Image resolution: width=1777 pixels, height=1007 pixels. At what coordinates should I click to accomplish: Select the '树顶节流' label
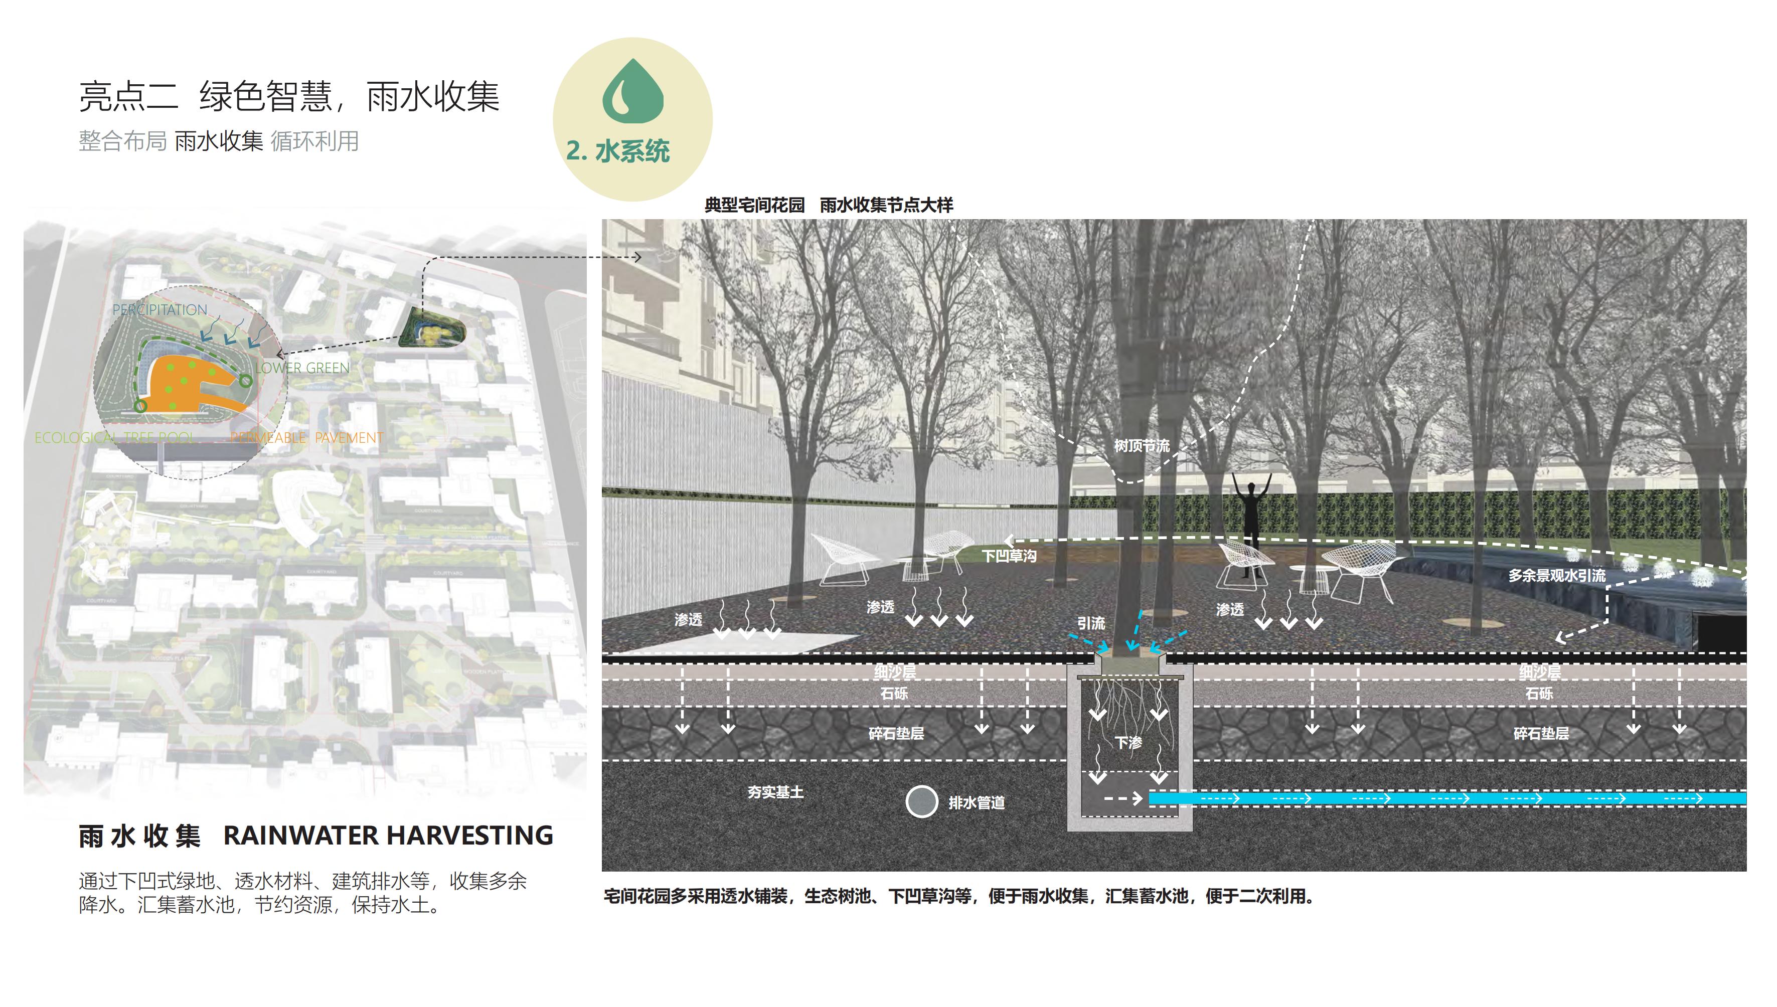coord(1142,446)
